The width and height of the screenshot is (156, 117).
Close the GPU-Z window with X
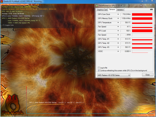pos(151,5)
